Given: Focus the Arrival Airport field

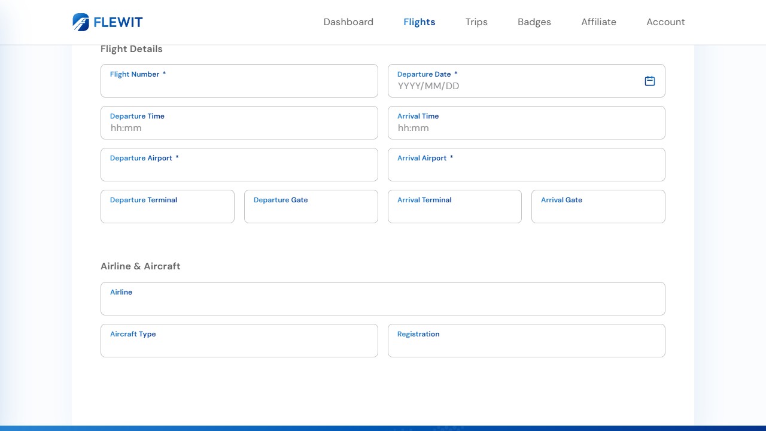Looking at the screenshot, I should point(527,165).
